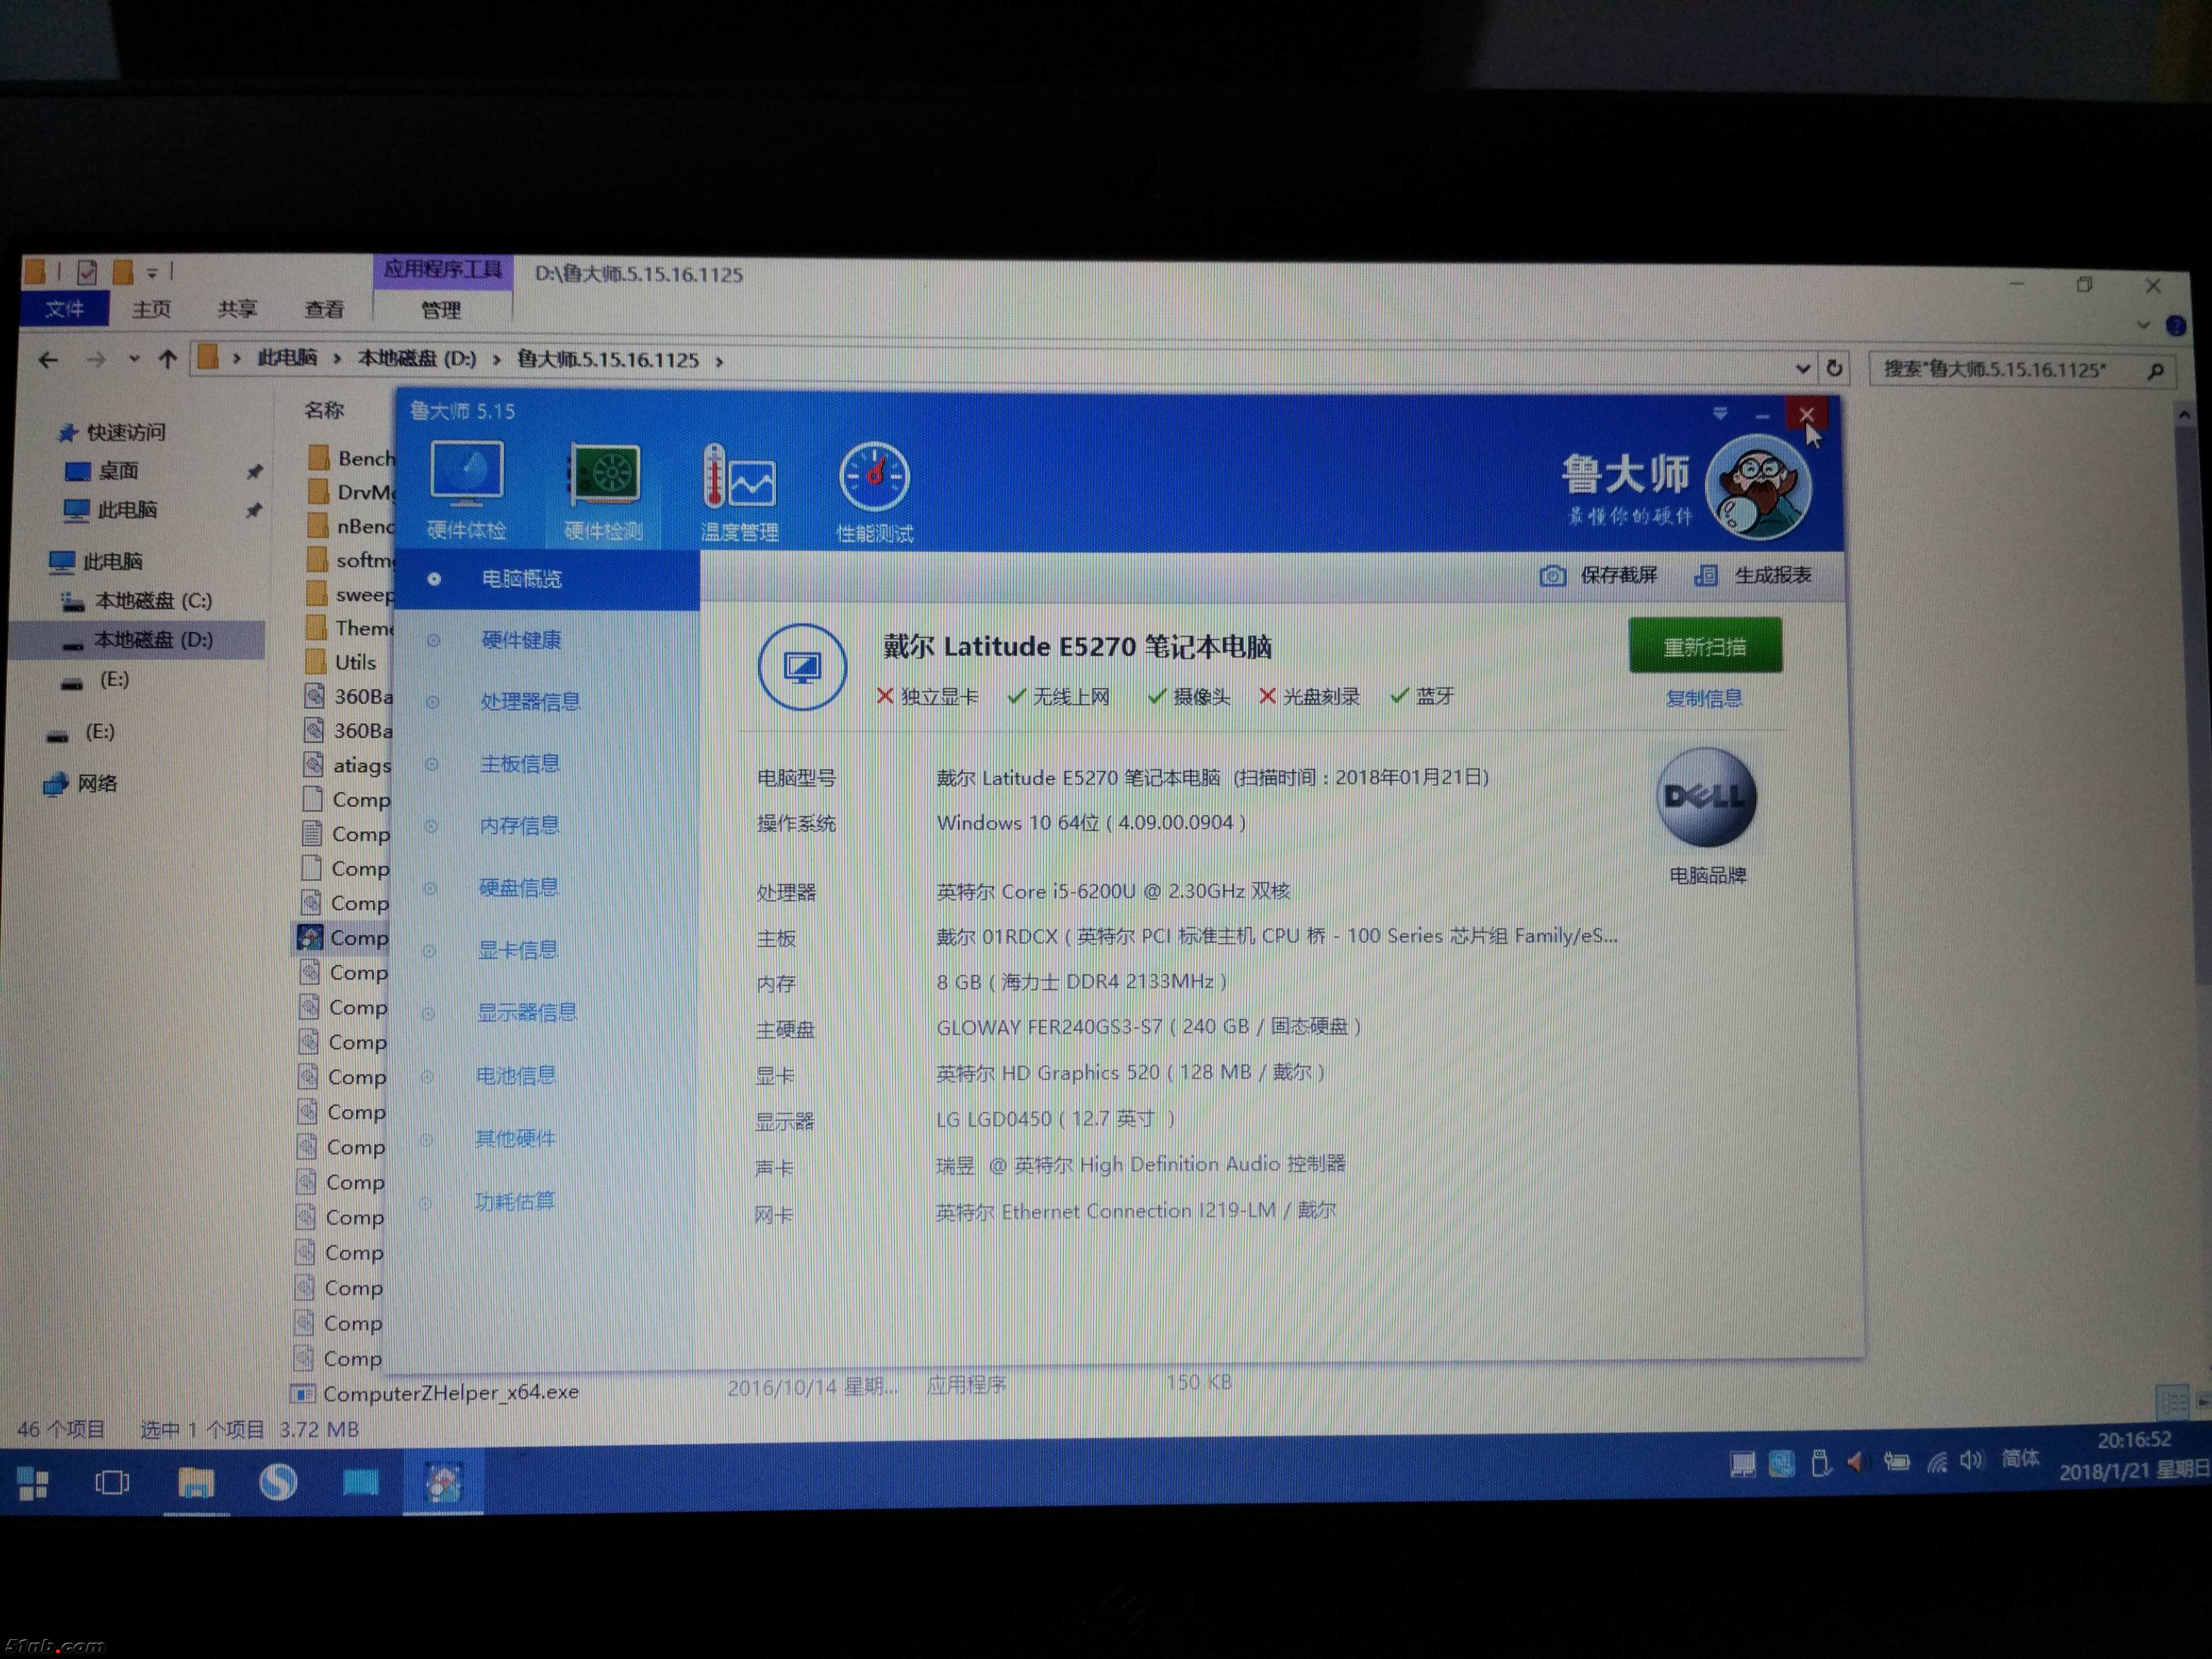Select 处理器信息 in the sidebar

coord(530,701)
